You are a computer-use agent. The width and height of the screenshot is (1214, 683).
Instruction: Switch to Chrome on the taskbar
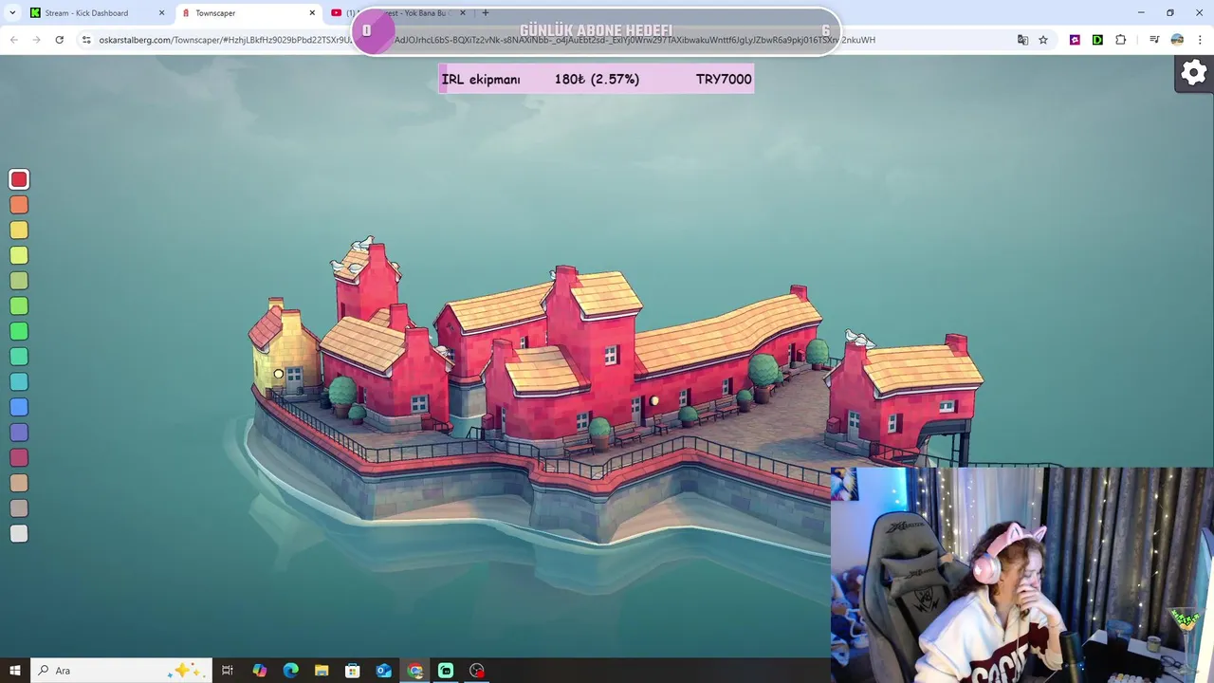click(414, 671)
